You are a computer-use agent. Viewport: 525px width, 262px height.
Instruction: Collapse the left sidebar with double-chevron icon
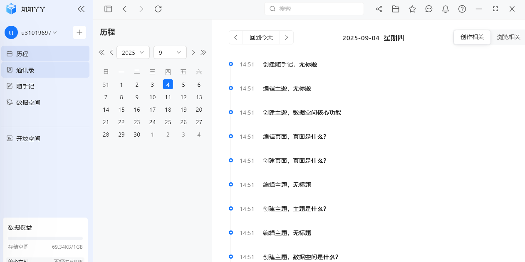click(81, 9)
